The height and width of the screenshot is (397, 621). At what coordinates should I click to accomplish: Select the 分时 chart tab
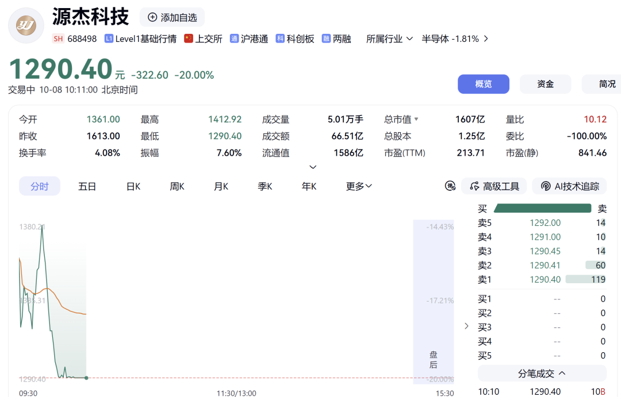tap(40, 186)
